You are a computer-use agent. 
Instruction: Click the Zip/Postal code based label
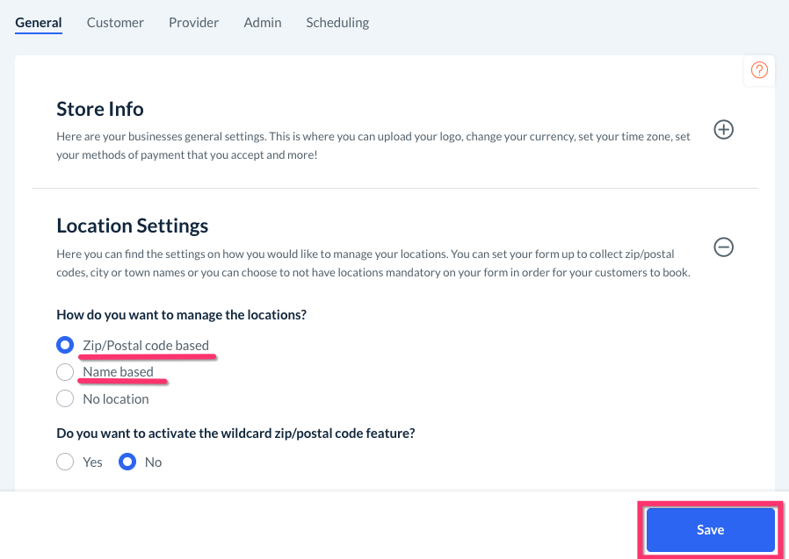point(146,345)
